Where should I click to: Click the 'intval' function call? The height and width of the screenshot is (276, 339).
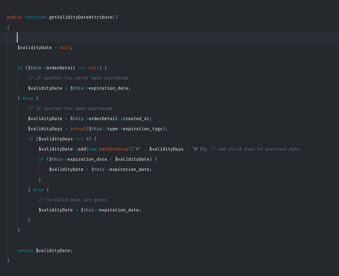[x=78, y=129]
